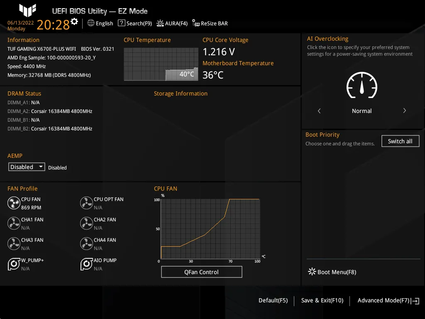Switch to Advanced Mode(F7)

[383, 300]
